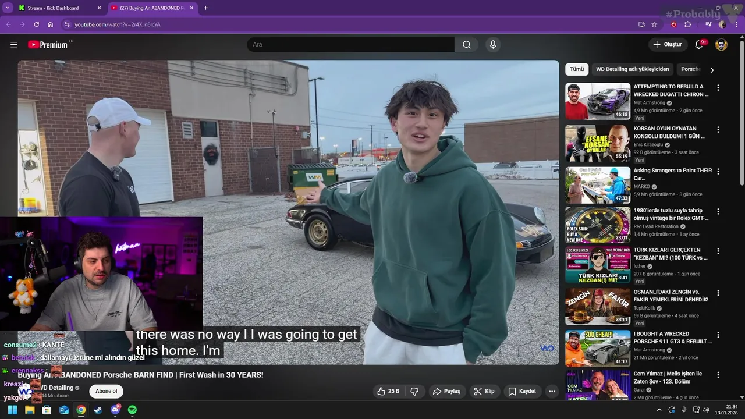Viewport: 745px width, 419px height.
Task: Click the search magnifier button
Action: point(467,45)
